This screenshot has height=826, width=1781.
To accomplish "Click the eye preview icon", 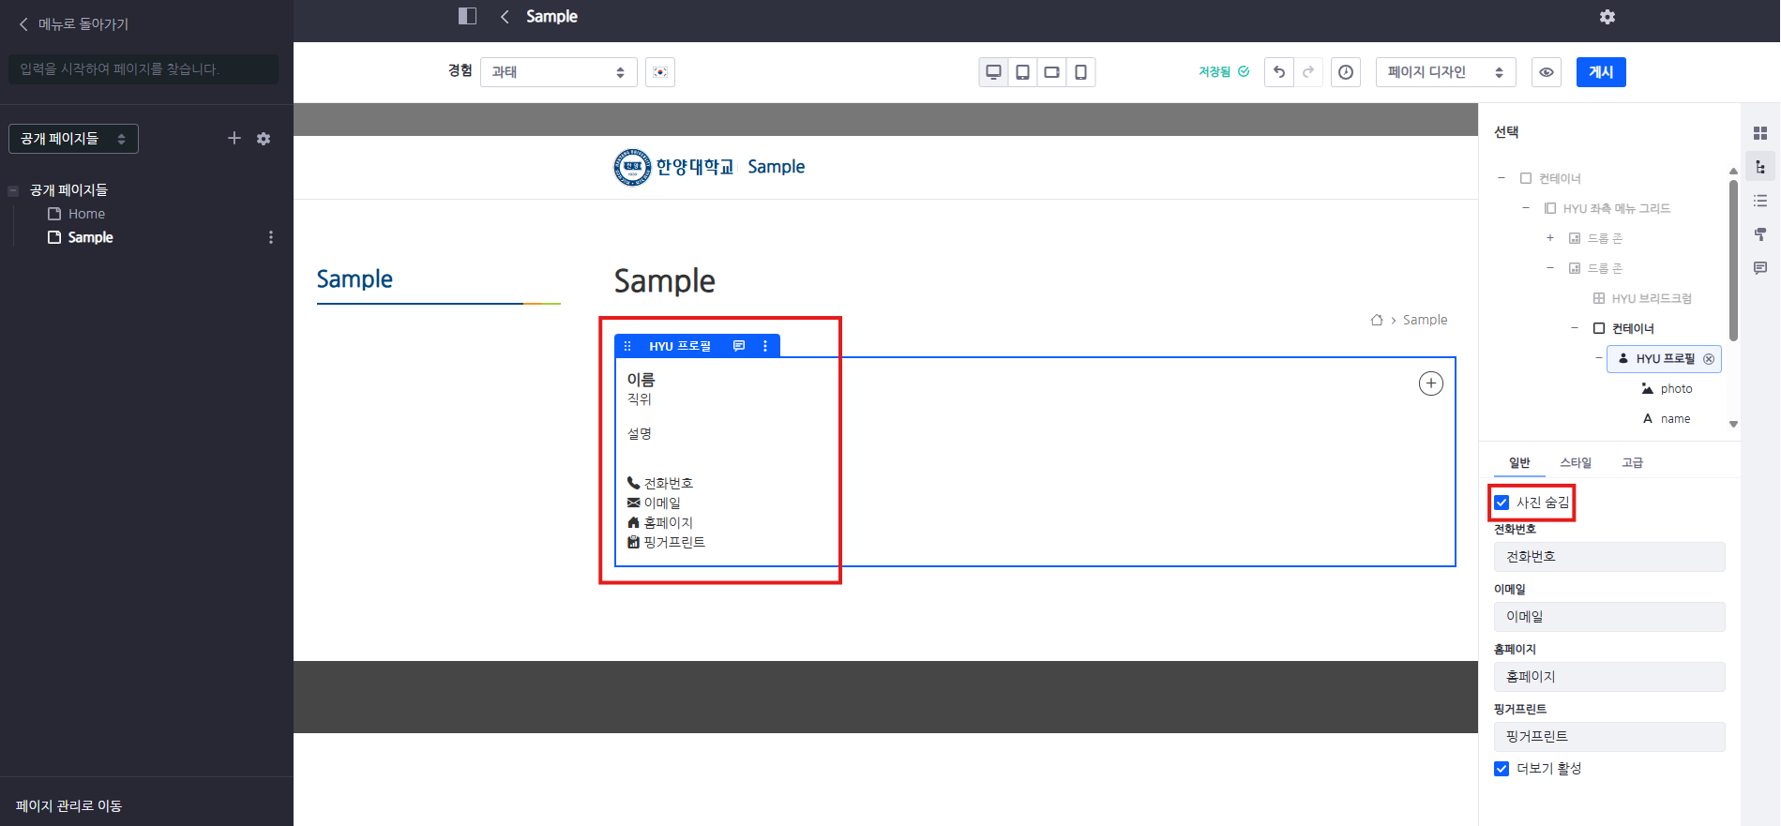I will (x=1547, y=72).
